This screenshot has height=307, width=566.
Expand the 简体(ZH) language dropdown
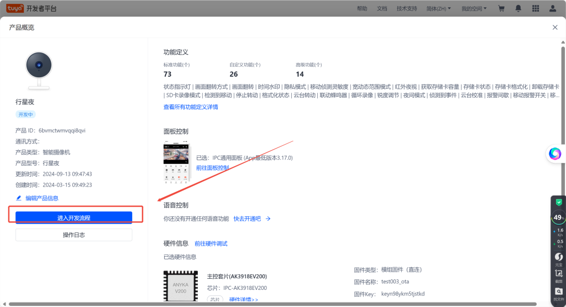[x=439, y=9]
